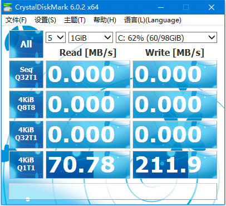
Task: Open the 主题(T) menu
Action: coord(75,20)
